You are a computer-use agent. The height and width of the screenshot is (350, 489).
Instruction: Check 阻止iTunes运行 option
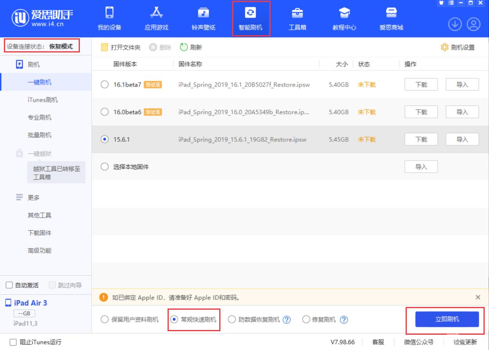pyautogui.click(x=13, y=342)
